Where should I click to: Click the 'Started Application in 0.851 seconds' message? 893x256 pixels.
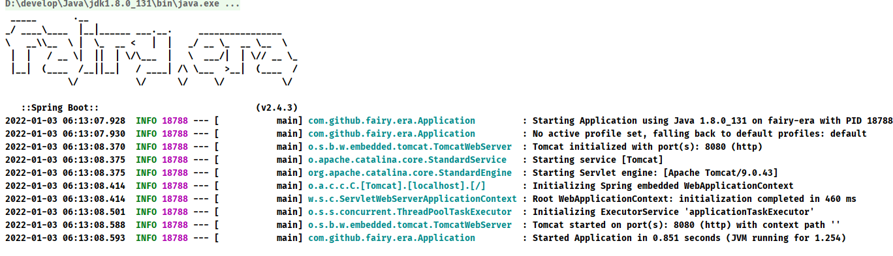coord(689,238)
